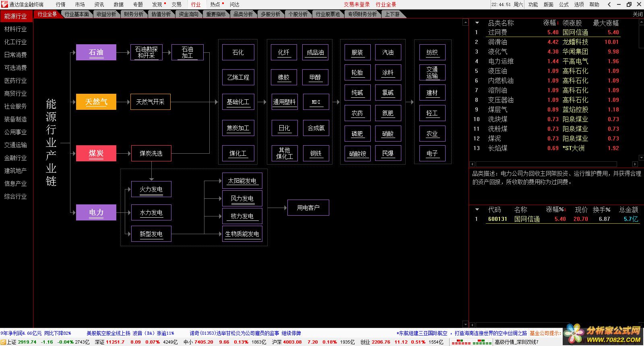Screen dimensions: 644x346
Task: Open the 专题 menu
Action: (x=138, y=4)
